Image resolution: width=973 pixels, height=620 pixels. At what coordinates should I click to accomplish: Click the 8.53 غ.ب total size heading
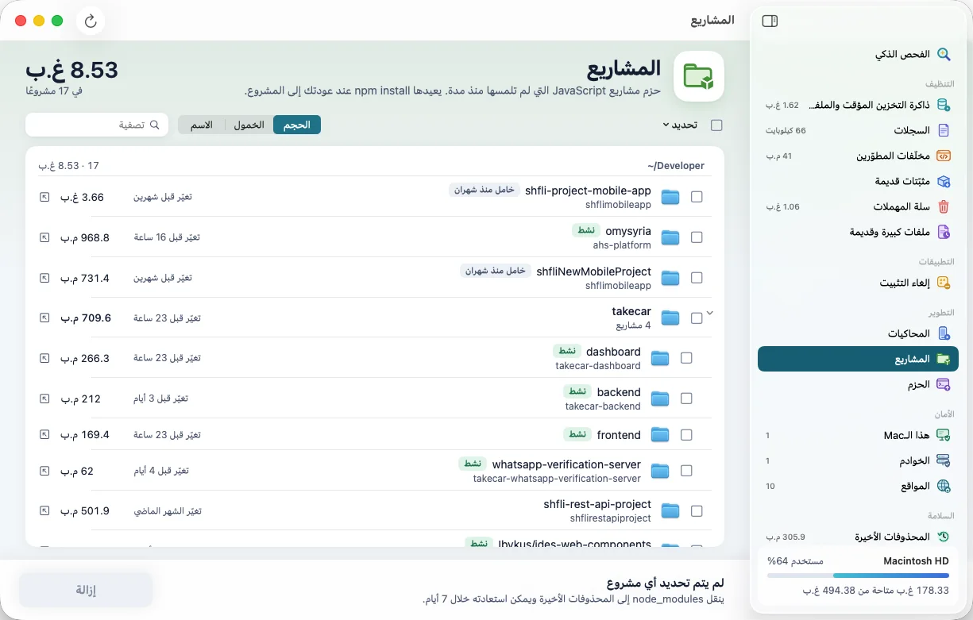tap(71, 70)
